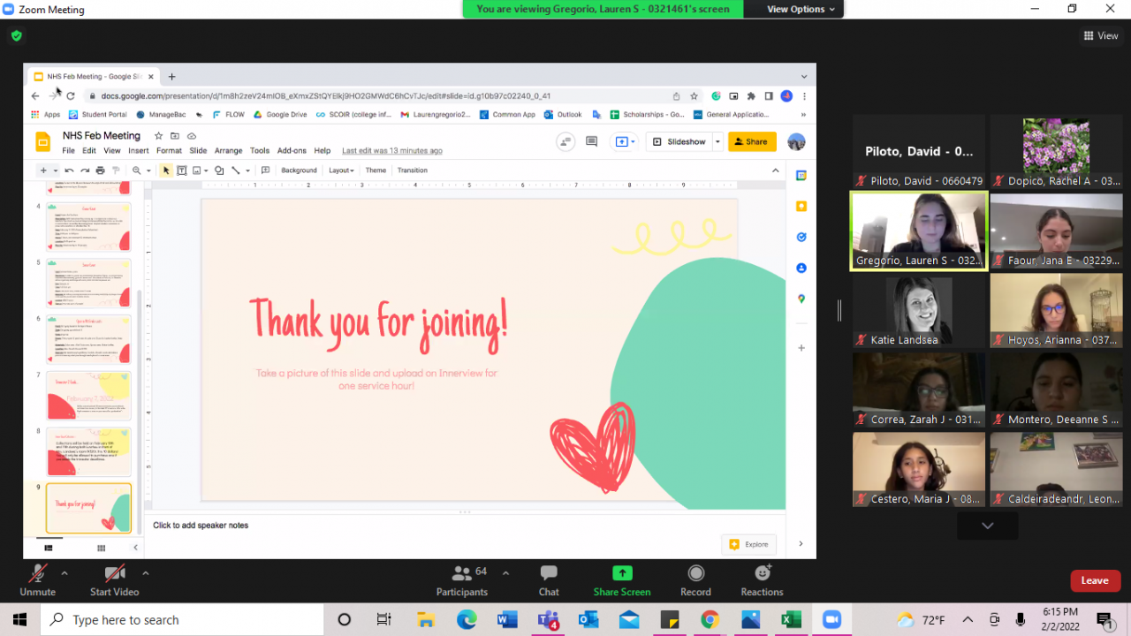This screenshot has width=1131, height=636.
Task: Launch Excel from the Windows taskbar
Action: pyautogui.click(x=791, y=619)
